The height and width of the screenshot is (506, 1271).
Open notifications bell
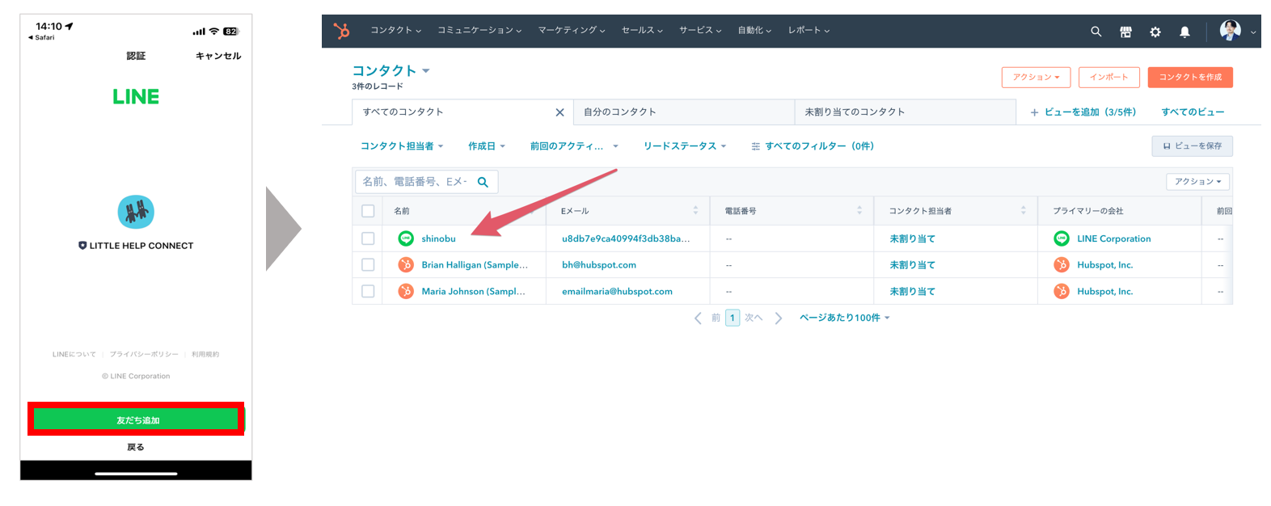[1184, 32]
